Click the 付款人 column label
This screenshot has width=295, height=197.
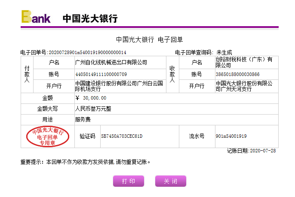27,74
